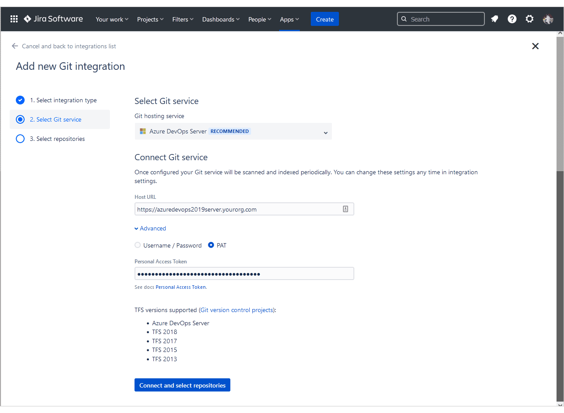
Task: Select the PAT authentication radio button
Action: coord(211,245)
